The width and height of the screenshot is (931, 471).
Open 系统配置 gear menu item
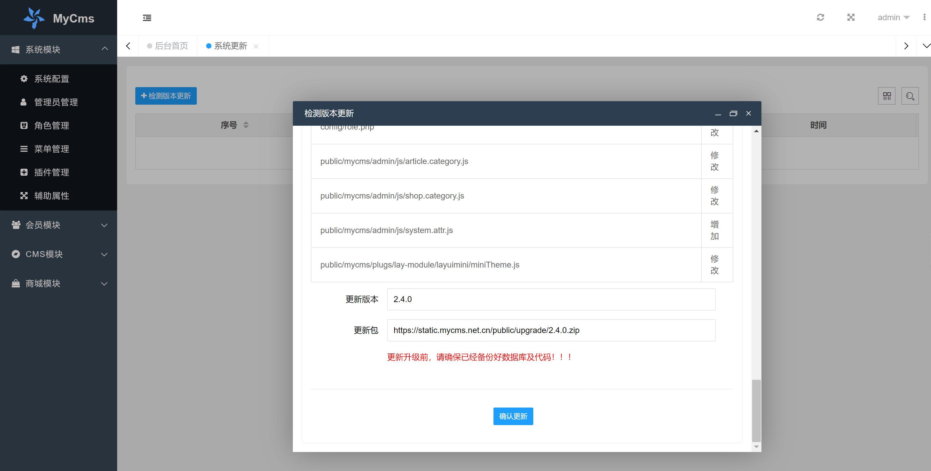click(59, 79)
